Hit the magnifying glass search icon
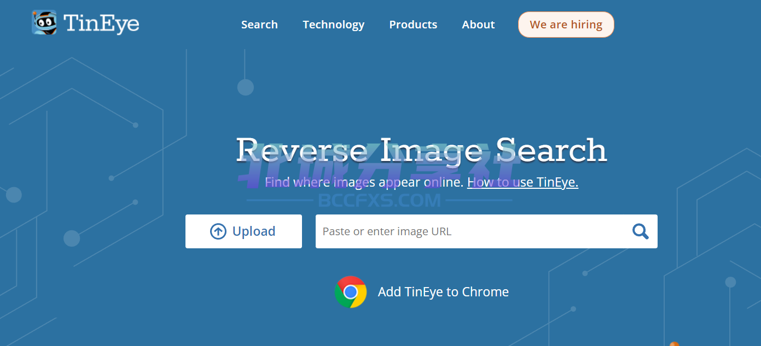Screen dimensions: 761x346 click(x=640, y=231)
